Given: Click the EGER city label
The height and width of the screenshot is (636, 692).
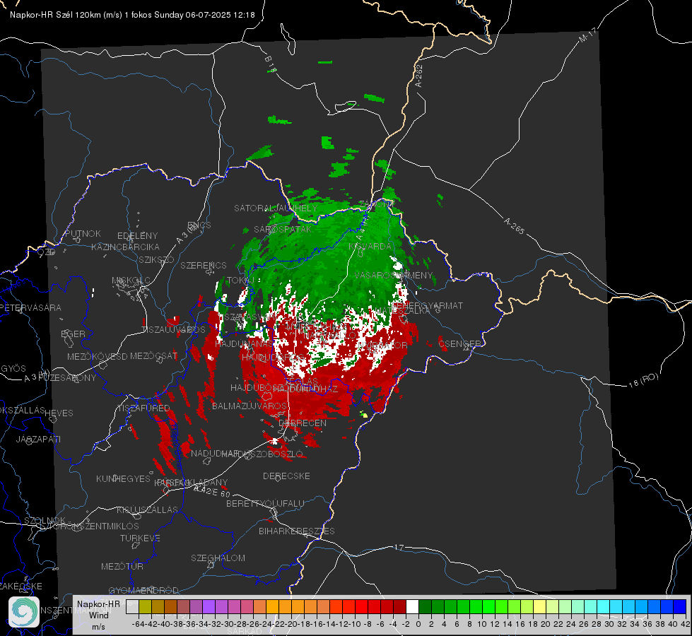Looking at the screenshot, I should pyautogui.click(x=74, y=334).
